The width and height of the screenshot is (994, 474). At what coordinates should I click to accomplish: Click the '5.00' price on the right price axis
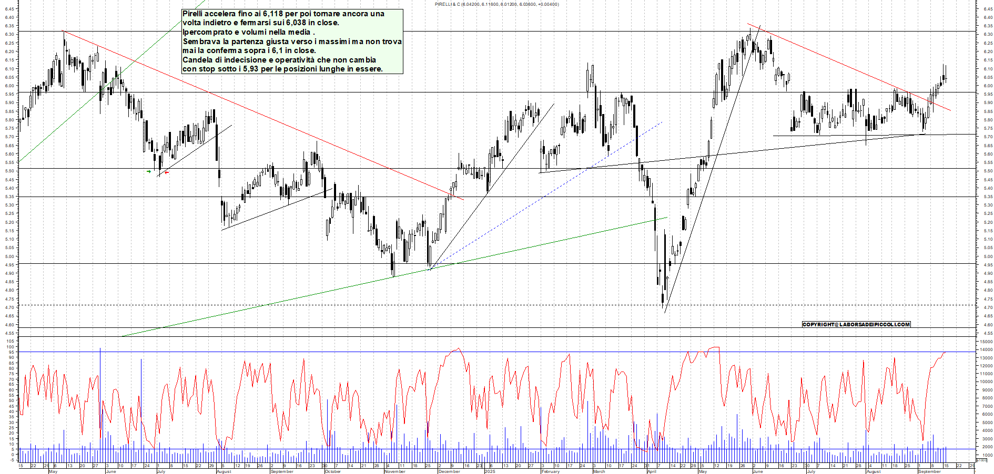988,256
